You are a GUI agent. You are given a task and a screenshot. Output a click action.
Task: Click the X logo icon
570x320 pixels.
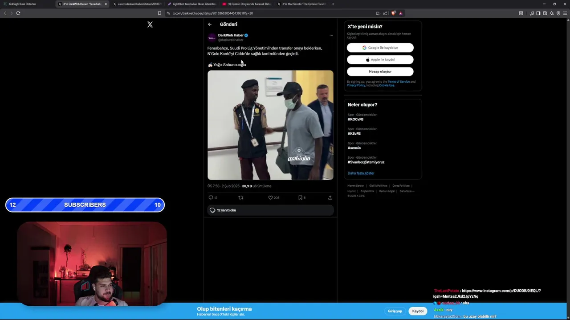pyautogui.click(x=150, y=24)
